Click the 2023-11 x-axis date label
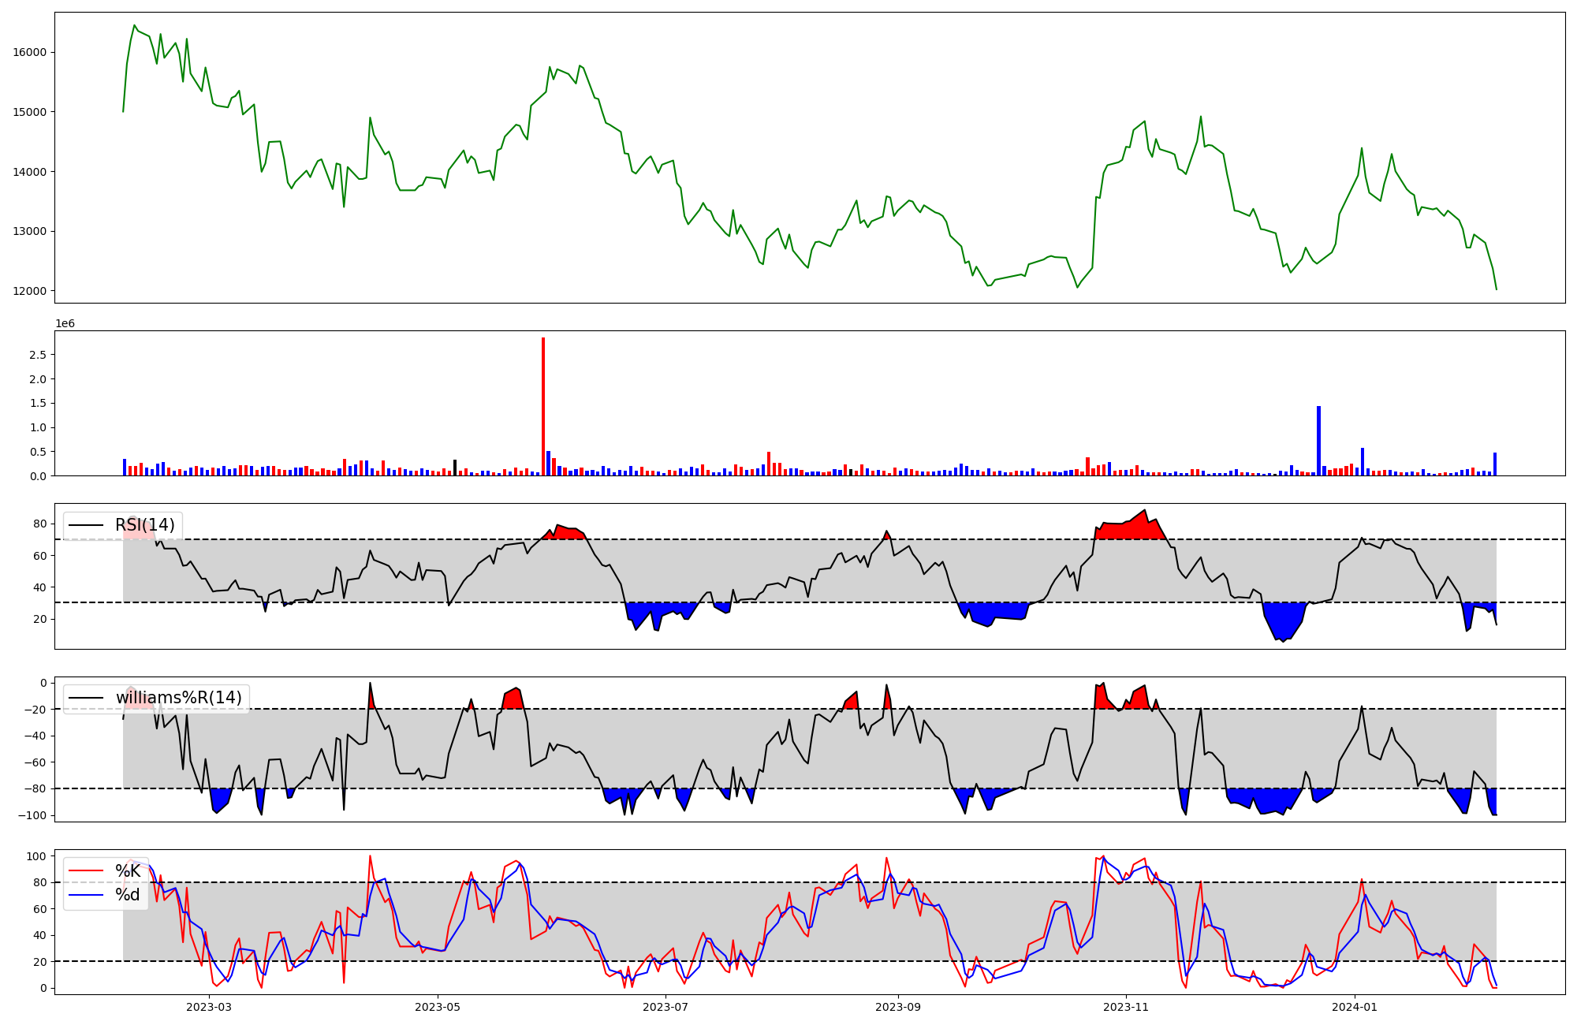 click(x=1126, y=1007)
